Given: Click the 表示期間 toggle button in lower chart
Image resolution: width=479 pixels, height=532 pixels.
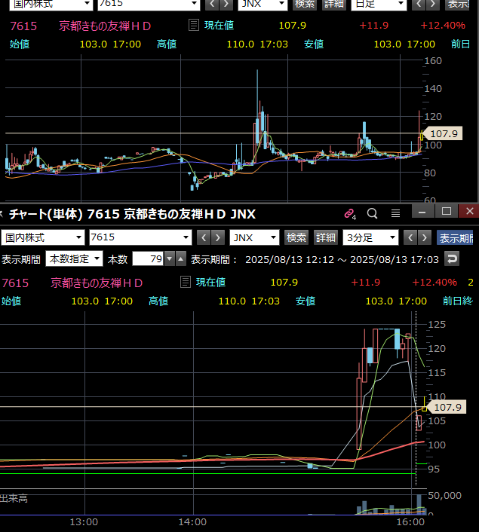Looking at the screenshot, I should point(455,238).
